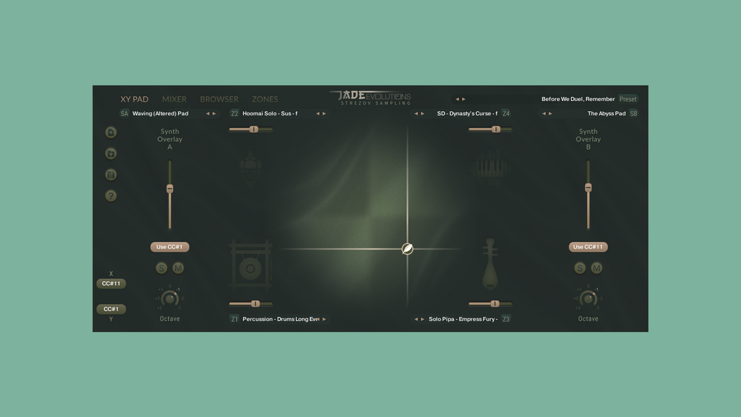Image resolution: width=741 pixels, height=417 pixels.
Task: Go to next sound after Hoomai Solo
Action: 325,114
